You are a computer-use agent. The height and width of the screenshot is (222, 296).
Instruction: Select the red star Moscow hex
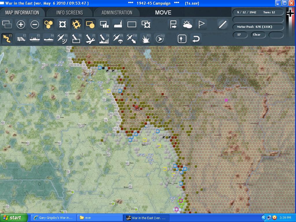click(136, 108)
